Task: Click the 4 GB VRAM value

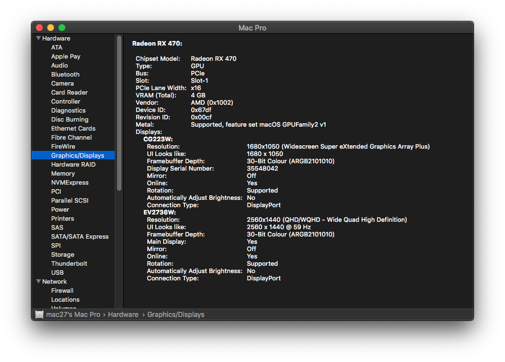Action: tap(198, 95)
